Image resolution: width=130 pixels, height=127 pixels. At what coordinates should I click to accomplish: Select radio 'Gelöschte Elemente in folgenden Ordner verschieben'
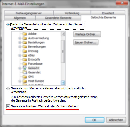[8, 25]
